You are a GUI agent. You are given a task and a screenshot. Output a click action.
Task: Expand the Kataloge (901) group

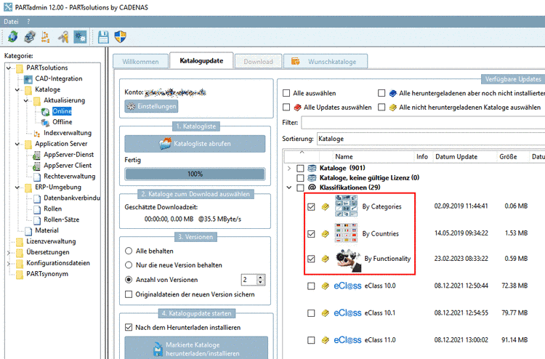tap(288, 168)
